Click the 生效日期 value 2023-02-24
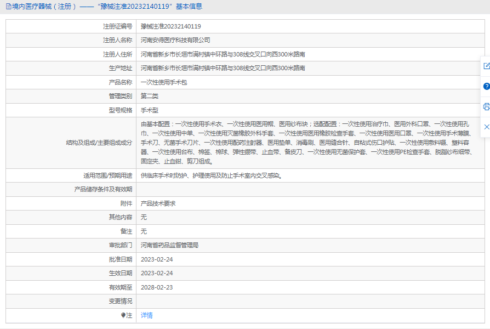The width and height of the screenshot is (490, 329). [x=157, y=273]
